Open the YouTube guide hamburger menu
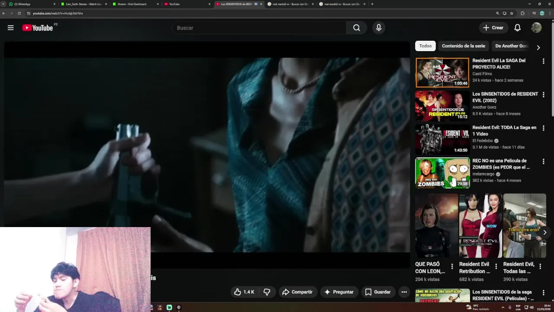The image size is (554, 312). coord(10,28)
